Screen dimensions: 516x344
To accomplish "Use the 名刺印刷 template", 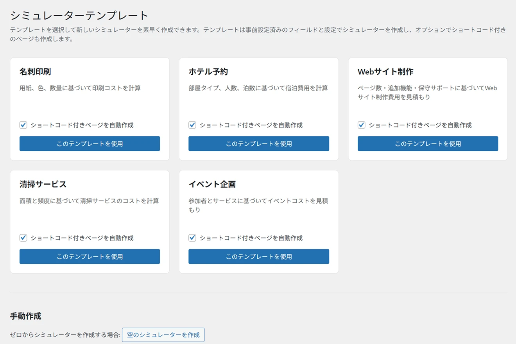I will coord(90,143).
